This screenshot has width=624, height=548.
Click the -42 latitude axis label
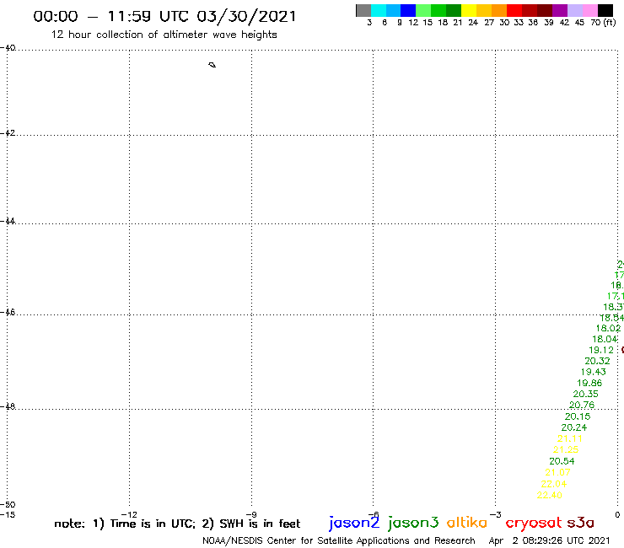click(8, 132)
